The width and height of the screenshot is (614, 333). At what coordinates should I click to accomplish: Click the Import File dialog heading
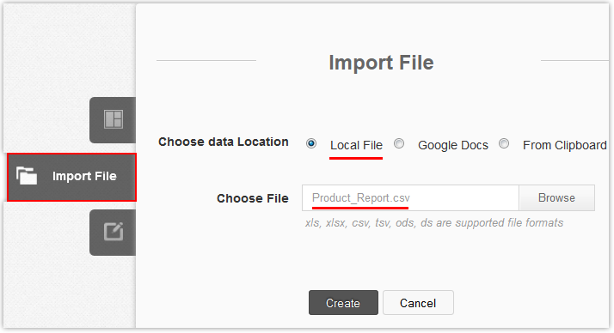(382, 63)
